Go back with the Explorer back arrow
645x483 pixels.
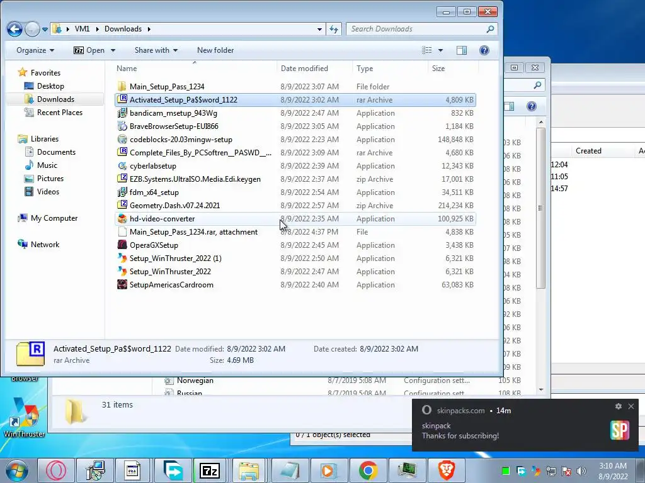[14, 29]
